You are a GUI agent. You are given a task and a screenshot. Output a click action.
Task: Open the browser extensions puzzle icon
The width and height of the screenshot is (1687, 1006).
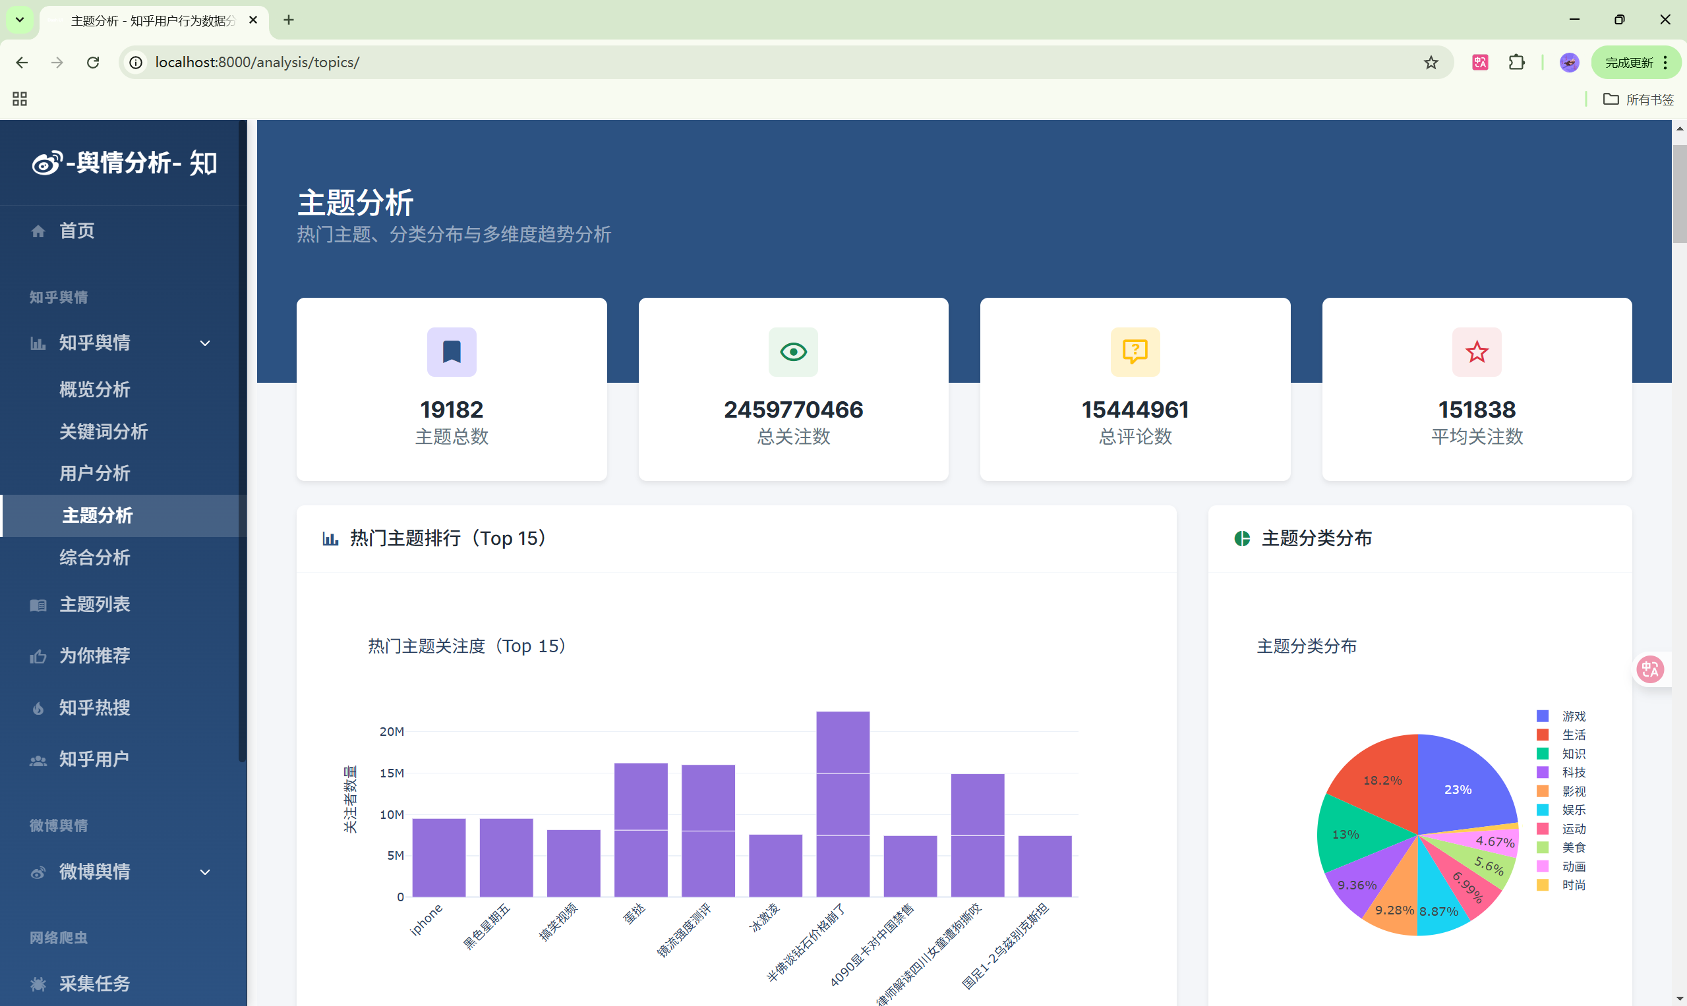(1516, 63)
